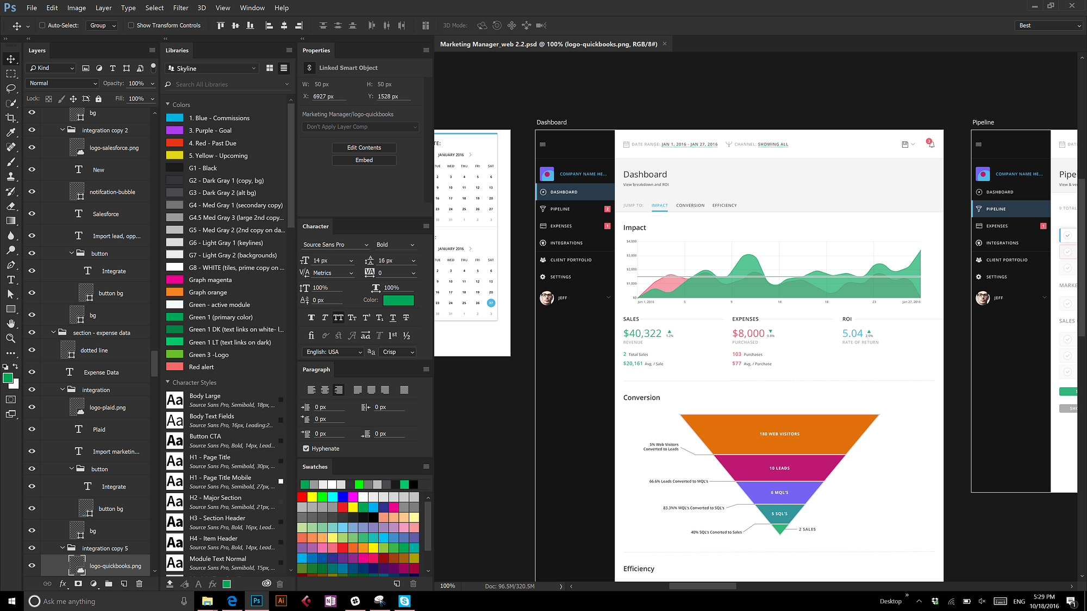The width and height of the screenshot is (1087, 611).
Task: Enable the Auto-Select checkbox
Action: click(x=42, y=26)
